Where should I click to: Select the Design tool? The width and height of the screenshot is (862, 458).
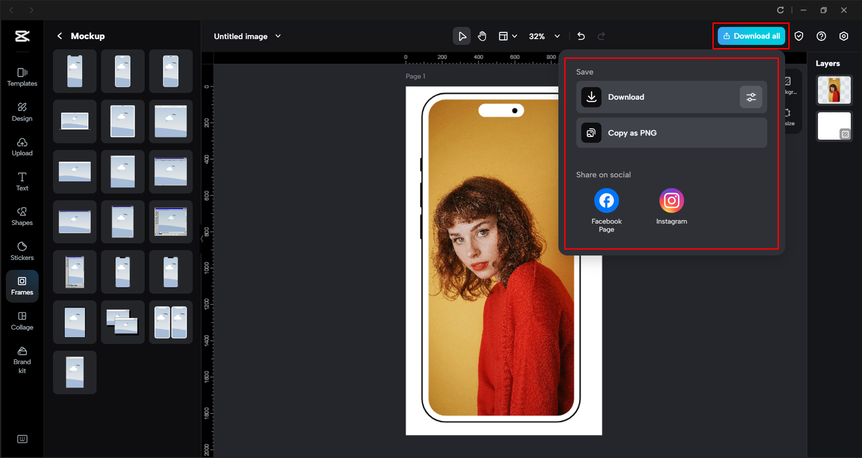[22, 112]
